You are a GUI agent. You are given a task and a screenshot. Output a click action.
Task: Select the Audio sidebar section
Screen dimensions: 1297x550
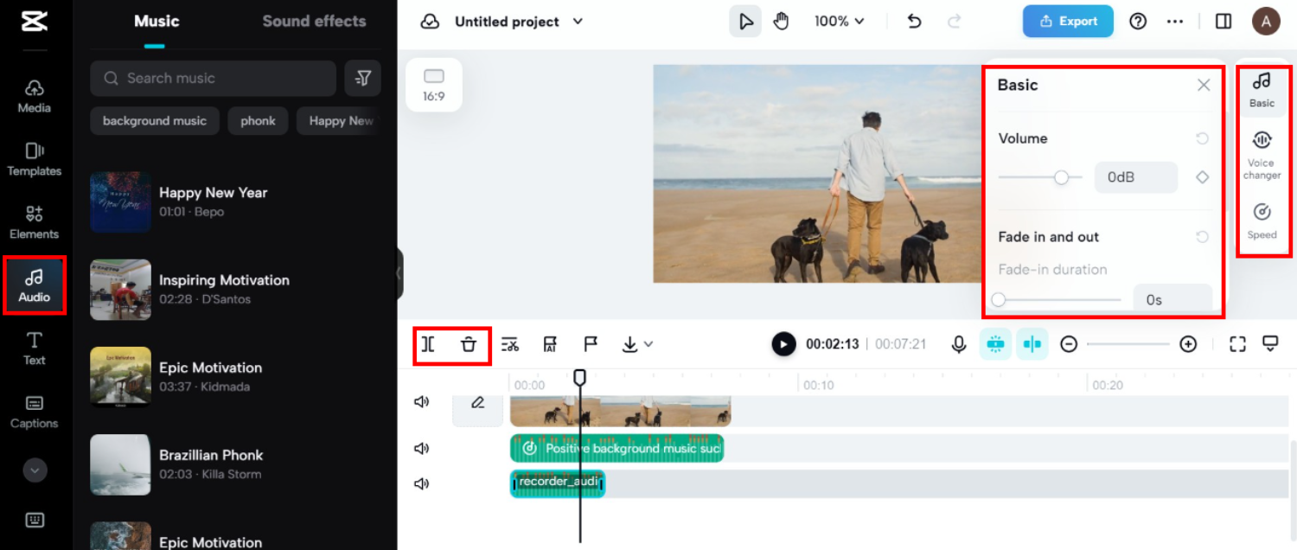point(35,285)
